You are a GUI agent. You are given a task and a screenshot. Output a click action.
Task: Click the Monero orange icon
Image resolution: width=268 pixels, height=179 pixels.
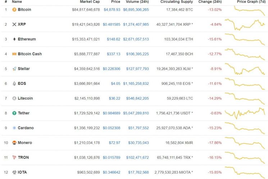14,143
